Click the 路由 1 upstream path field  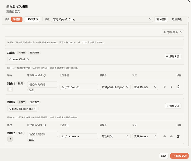click(79, 87)
